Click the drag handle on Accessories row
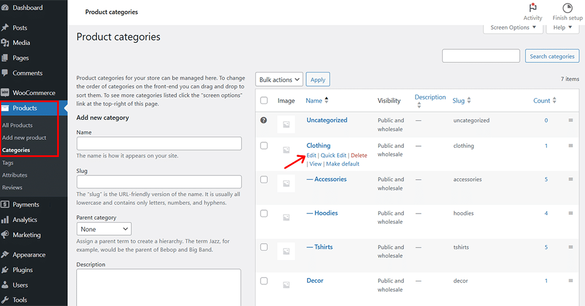The image size is (585, 306). (x=571, y=179)
